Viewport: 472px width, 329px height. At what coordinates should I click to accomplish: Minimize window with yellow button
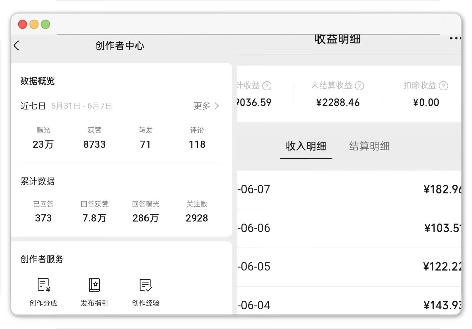coord(34,24)
